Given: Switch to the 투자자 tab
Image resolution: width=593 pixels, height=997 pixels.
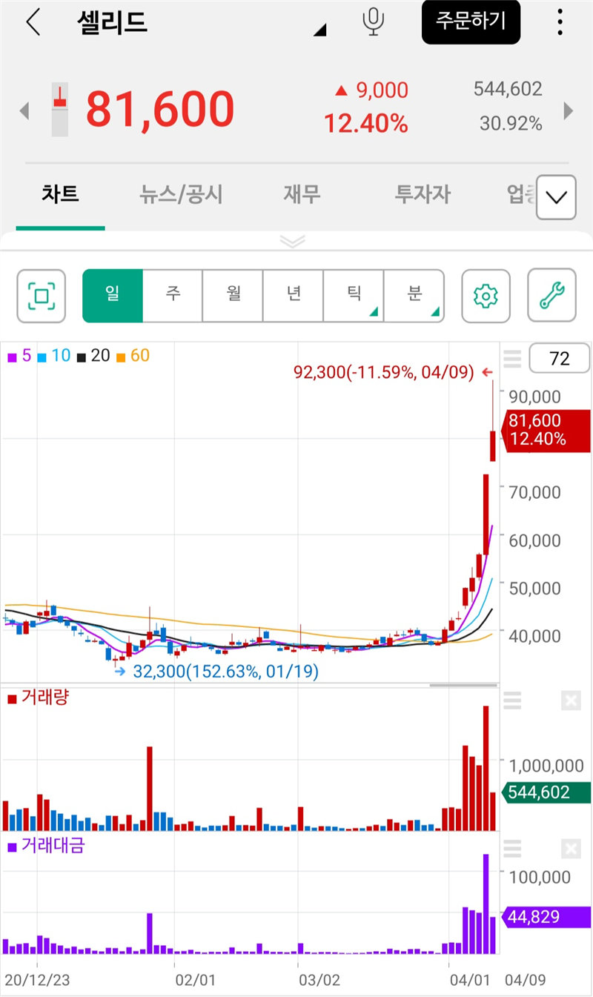Looking at the screenshot, I should [x=423, y=195].
